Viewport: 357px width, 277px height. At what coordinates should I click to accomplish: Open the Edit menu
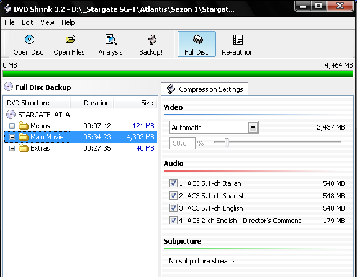tap(27, 22)
